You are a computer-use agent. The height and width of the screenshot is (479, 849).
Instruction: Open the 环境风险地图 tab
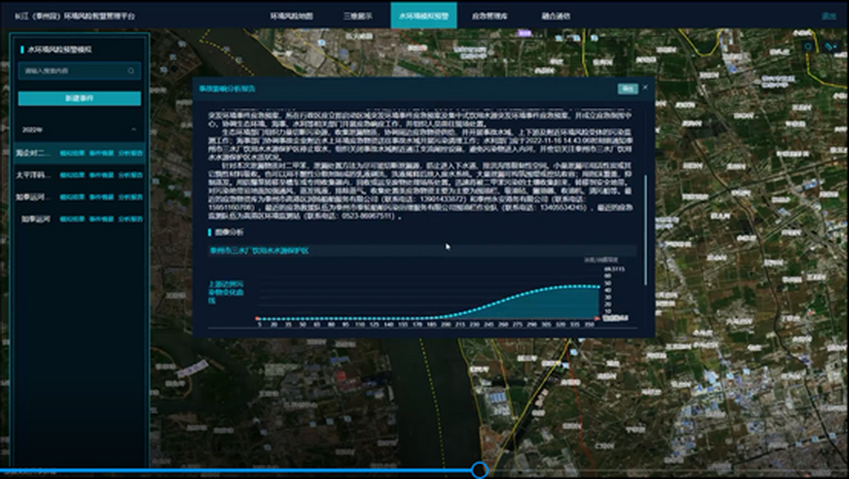coord(291,16)
